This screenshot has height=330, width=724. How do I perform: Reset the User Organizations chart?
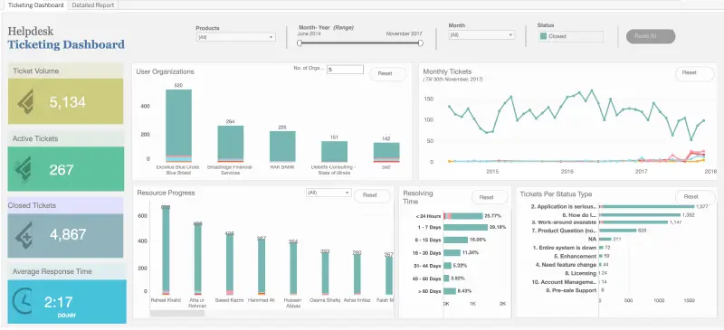pyautogui.click(x=388, y=74)
